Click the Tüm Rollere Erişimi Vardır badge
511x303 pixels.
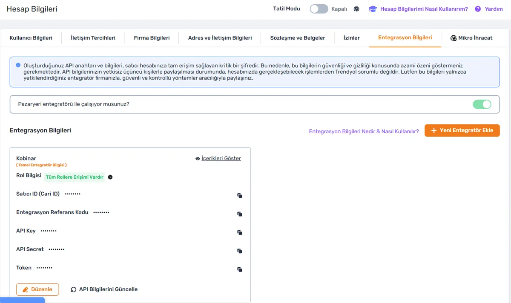[x=75, y=177]
